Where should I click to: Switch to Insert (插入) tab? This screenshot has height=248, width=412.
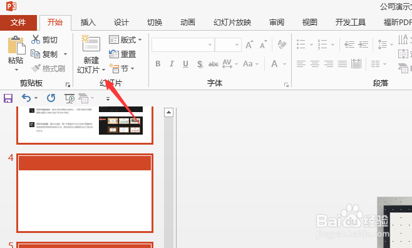click(88, 23)
